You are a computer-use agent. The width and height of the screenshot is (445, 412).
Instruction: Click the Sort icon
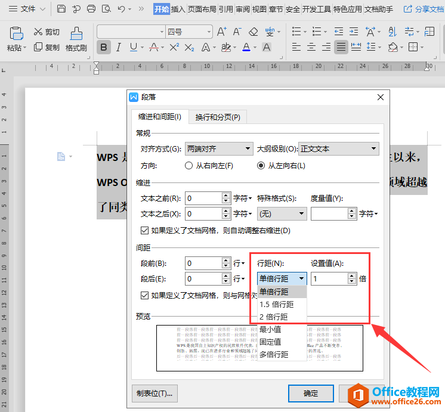(x=393, y=32)
